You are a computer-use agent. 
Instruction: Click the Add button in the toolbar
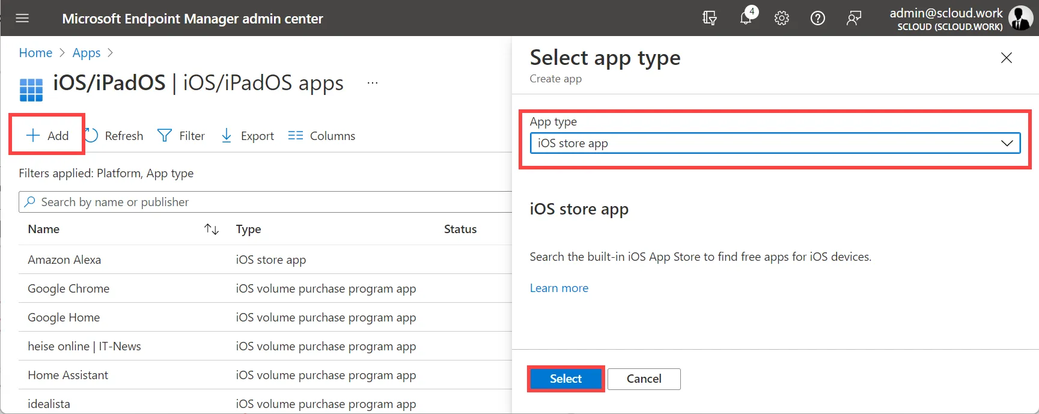tap(47, 136)
